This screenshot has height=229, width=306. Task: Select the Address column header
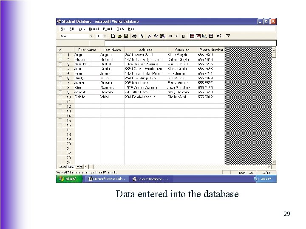(x=146, y=50)
